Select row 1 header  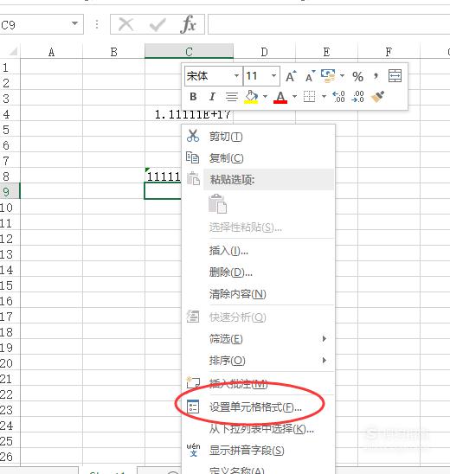pyautogui.click(x=10, y=67)
